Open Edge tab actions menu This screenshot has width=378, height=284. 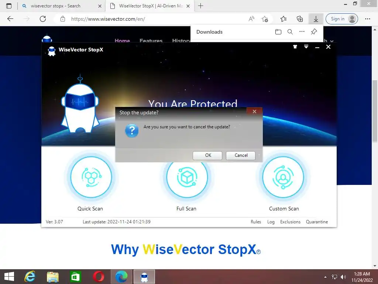click(x=9, y=6)
